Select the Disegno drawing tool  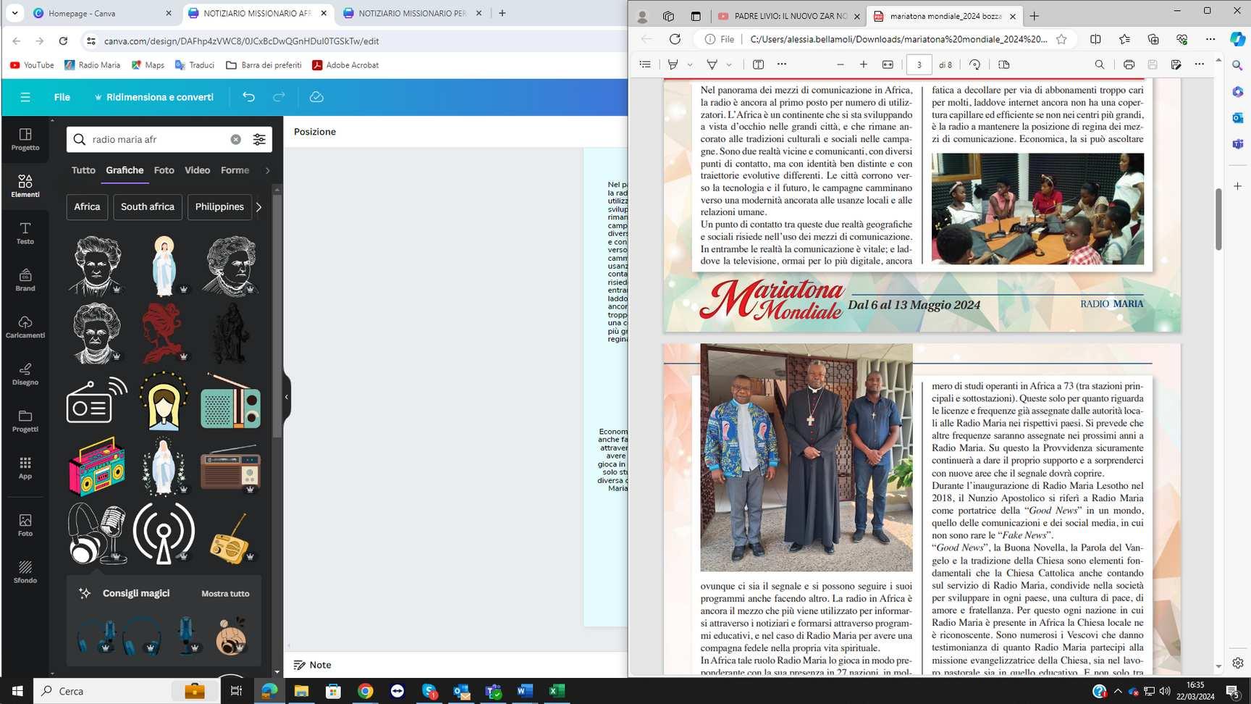[x=25, y=374]
